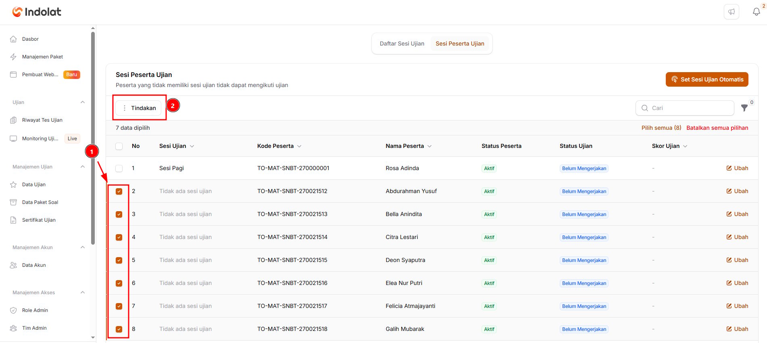Image resolution: width=767 pixels, height=343 pixels.
Task: Uncheck the Deon Syaputra row checkbox
Action: [x=119, y=260]
